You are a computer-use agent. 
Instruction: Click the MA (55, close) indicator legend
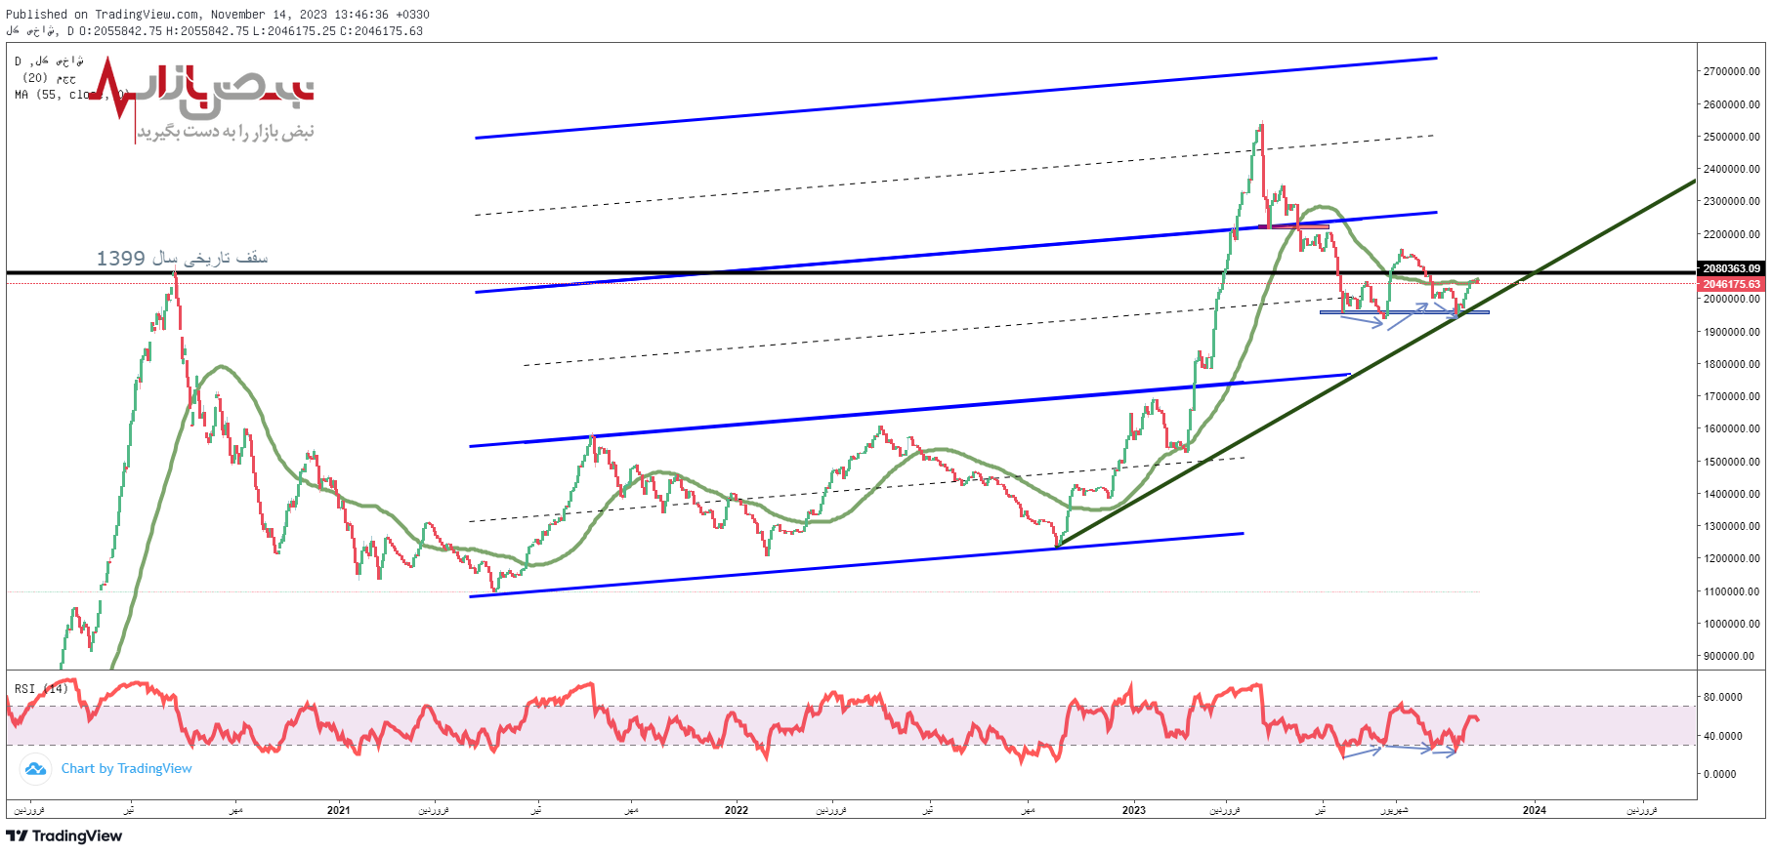pyautogui.click(x=70, y=95)
